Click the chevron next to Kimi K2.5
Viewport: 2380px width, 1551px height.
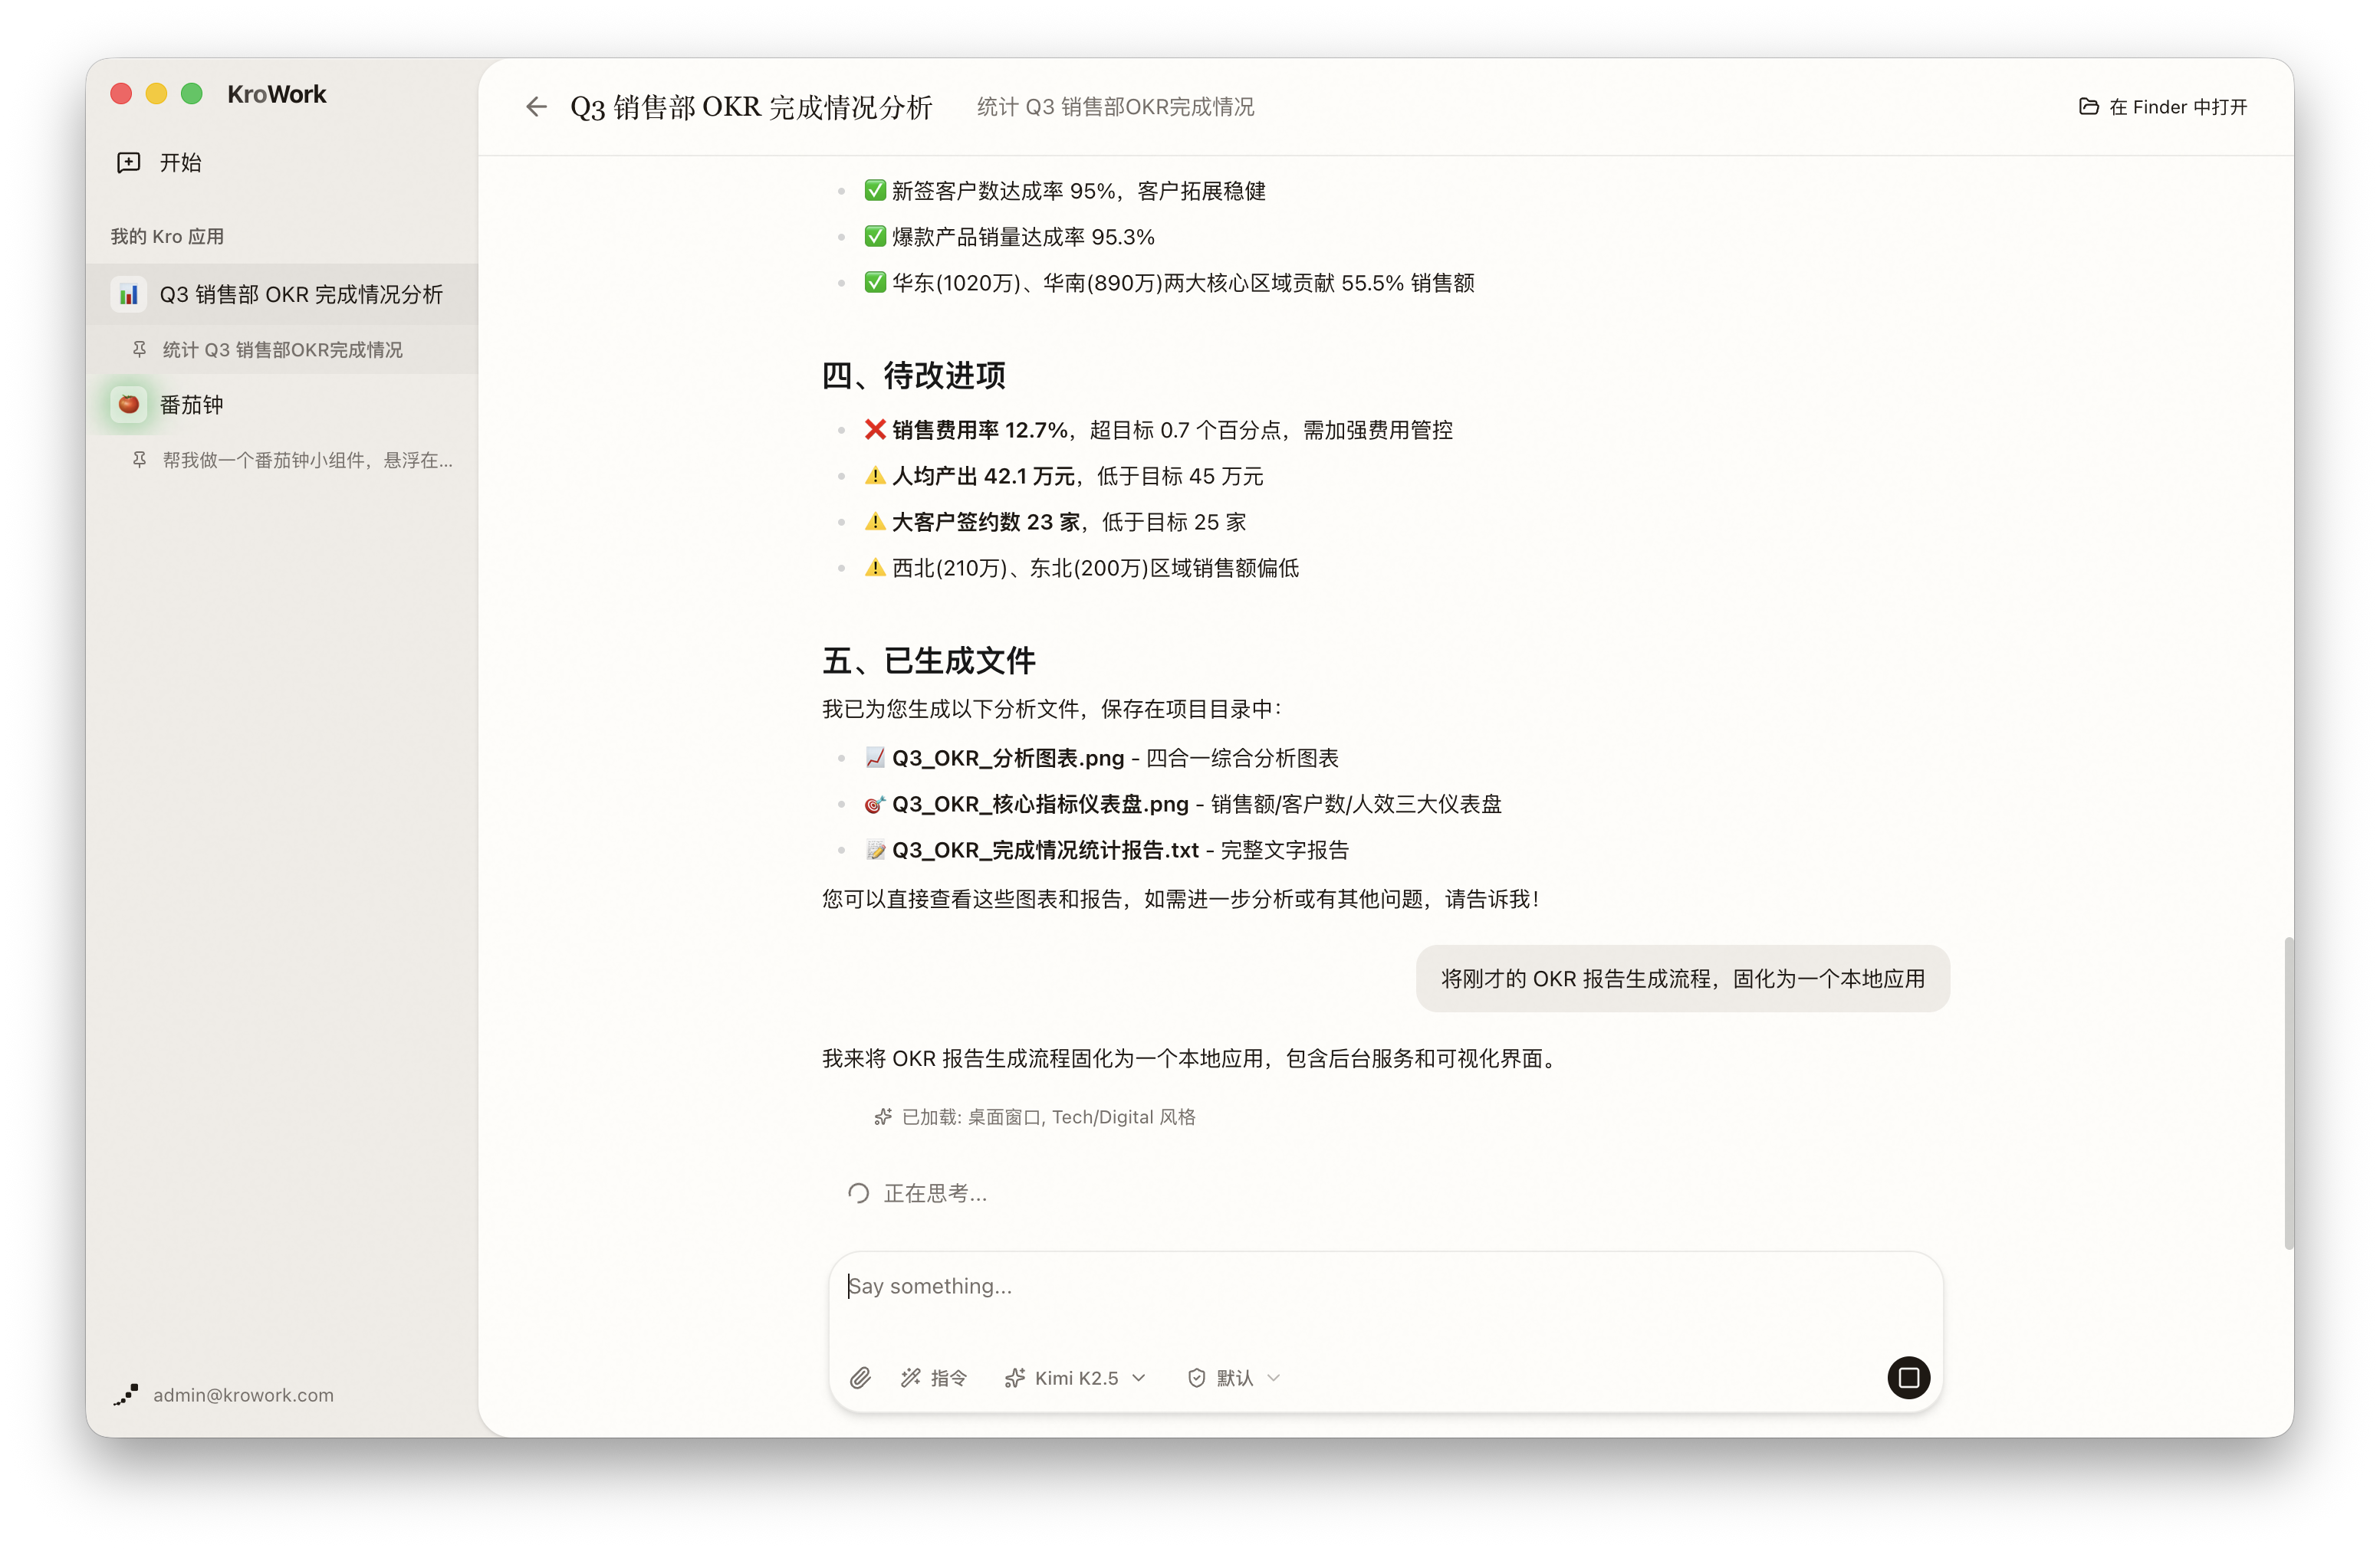click(x=1139, y=1378)
